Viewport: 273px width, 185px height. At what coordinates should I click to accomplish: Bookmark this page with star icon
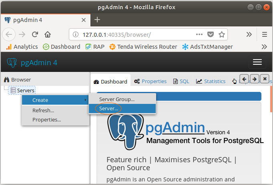(222, 34)
